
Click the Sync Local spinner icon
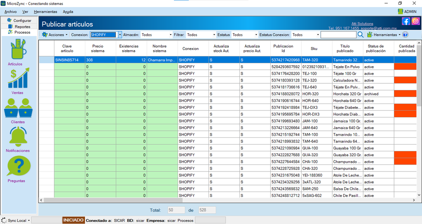[4, 221]
